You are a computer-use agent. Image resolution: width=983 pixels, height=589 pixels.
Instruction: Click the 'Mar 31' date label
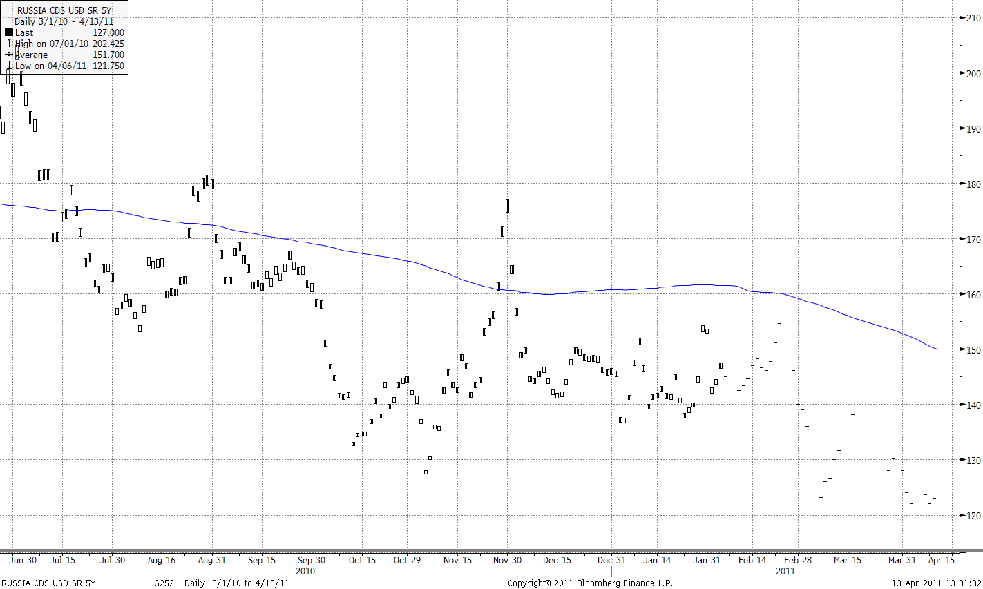[902, 560]
